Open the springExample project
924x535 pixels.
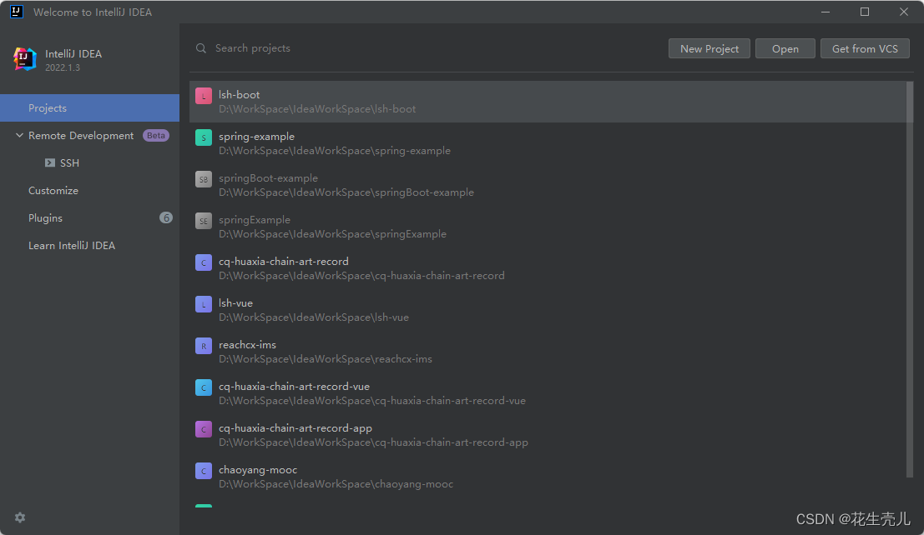548,227
